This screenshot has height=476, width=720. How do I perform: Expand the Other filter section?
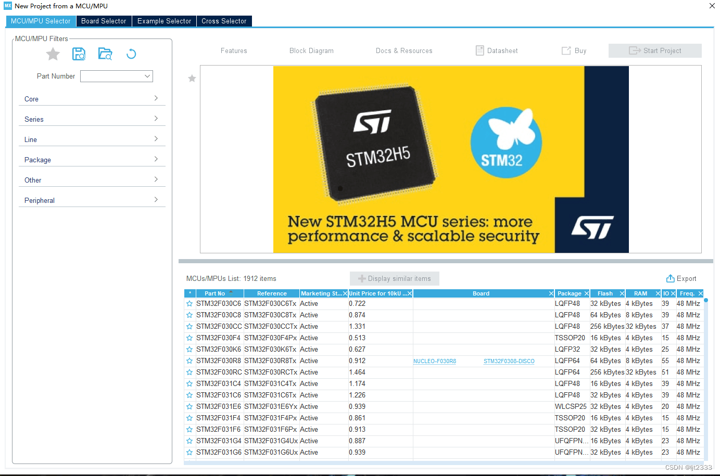point(92,180)
